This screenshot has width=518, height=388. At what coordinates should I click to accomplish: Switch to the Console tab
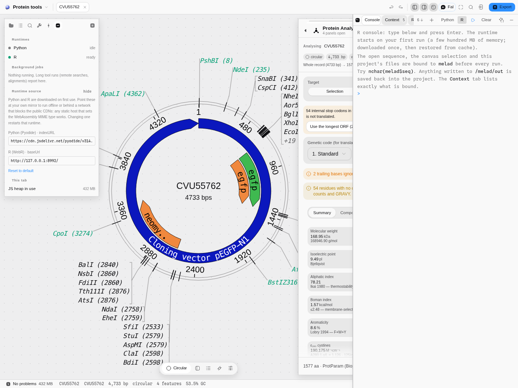[x=372, y=20]
